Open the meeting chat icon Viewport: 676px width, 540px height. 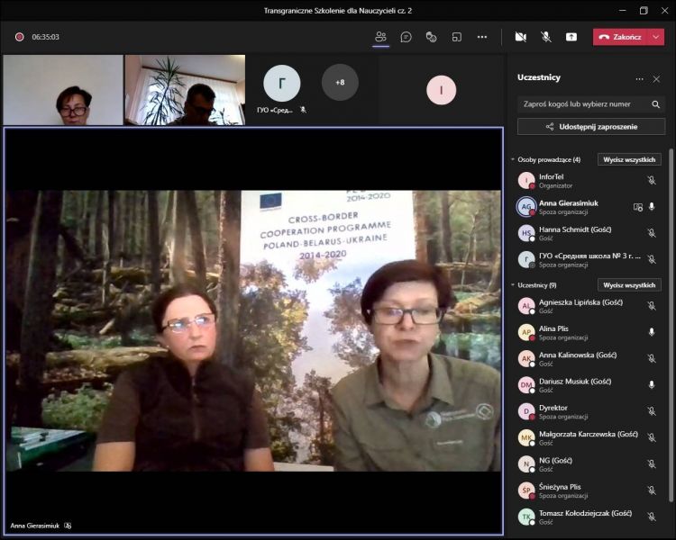[407, 37]
